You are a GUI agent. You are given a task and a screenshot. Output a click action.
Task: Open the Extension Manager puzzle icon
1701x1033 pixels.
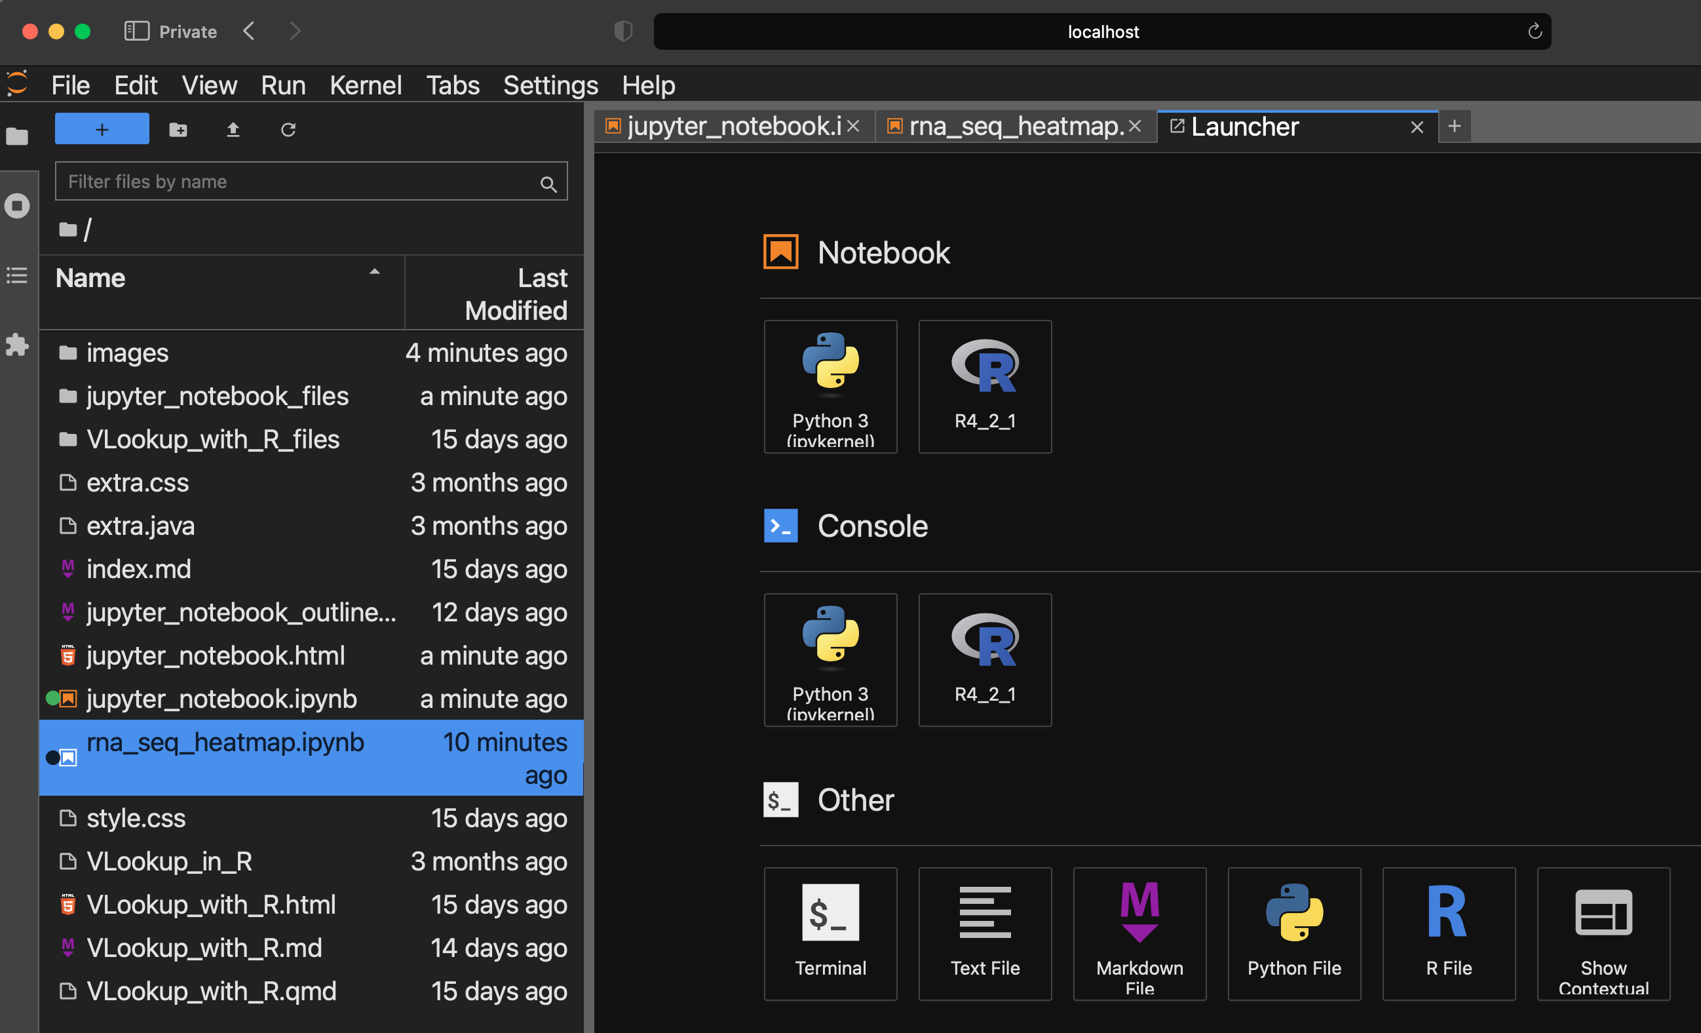[x=17, y=344]
